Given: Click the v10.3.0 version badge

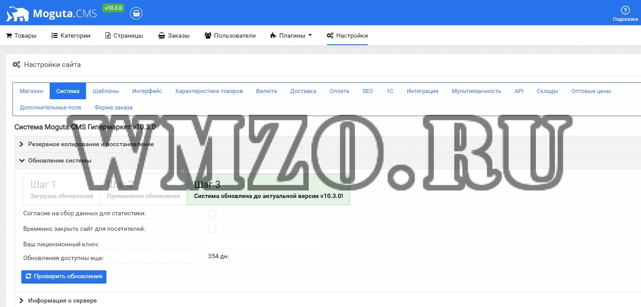Looking at the screenshot, I should tap(113, 8).
